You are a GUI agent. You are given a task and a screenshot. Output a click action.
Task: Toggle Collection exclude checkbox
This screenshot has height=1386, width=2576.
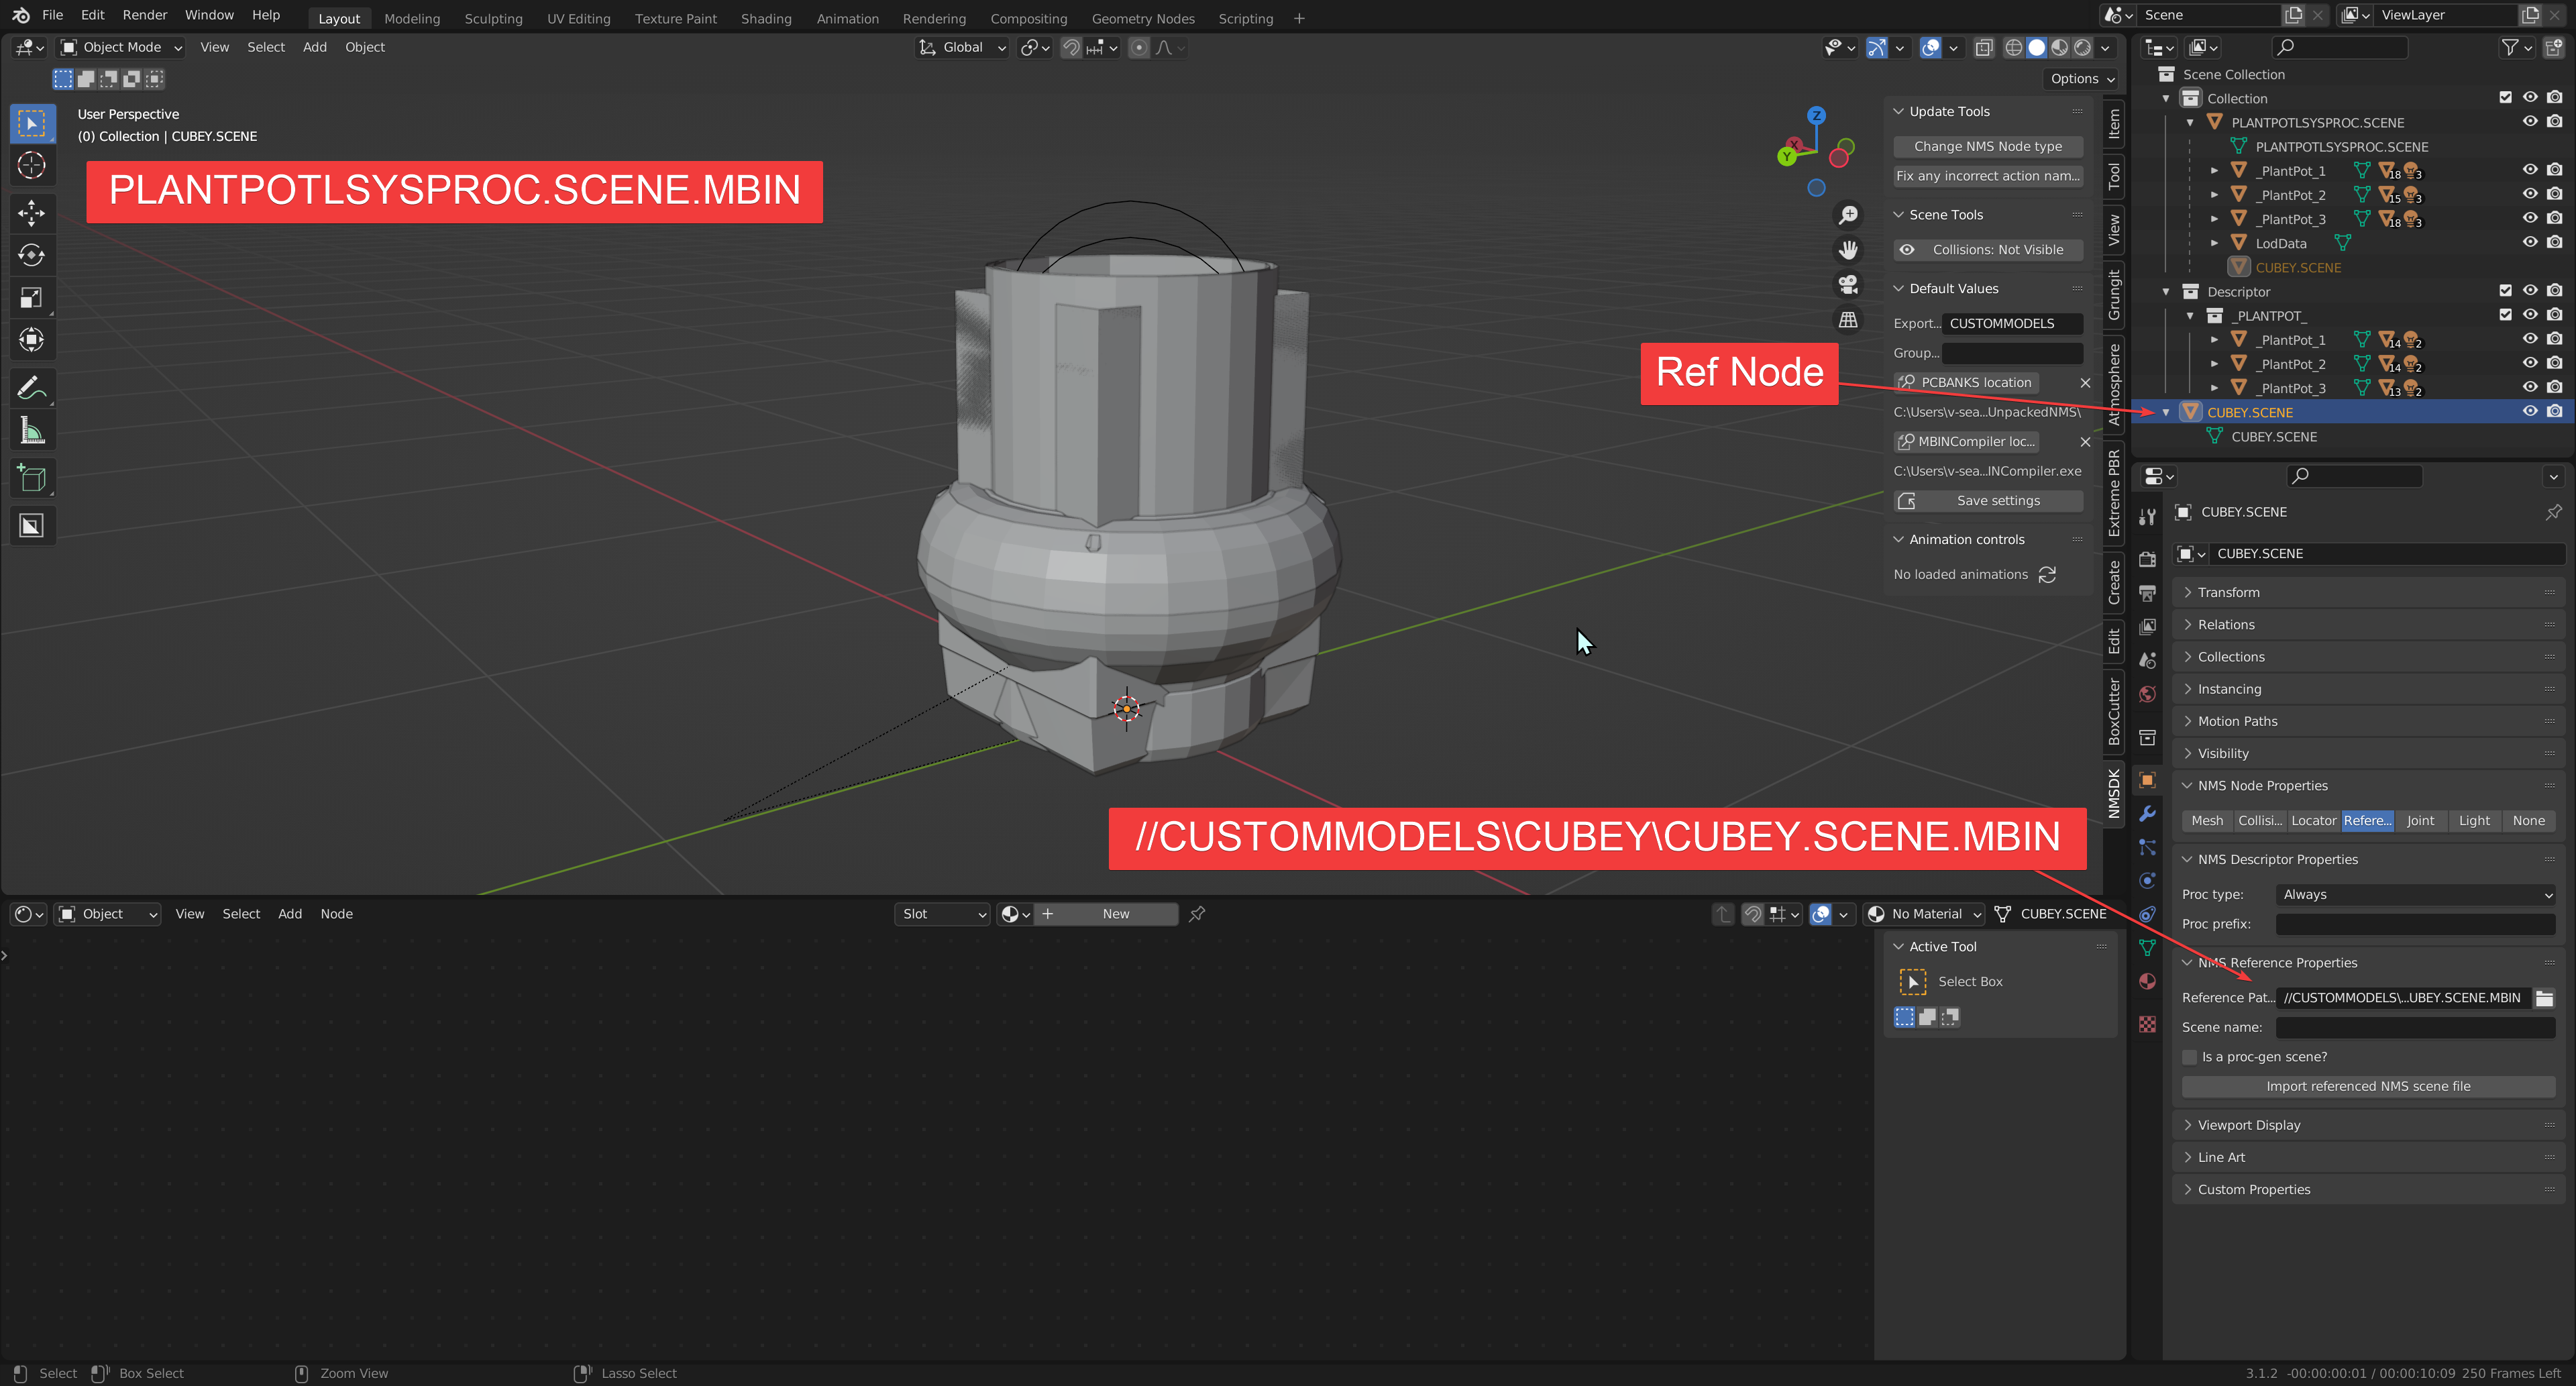(x=2505, y=98)
